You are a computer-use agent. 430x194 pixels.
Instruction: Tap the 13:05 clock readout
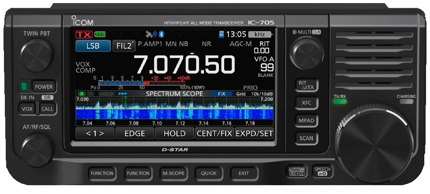coord(236,35)
